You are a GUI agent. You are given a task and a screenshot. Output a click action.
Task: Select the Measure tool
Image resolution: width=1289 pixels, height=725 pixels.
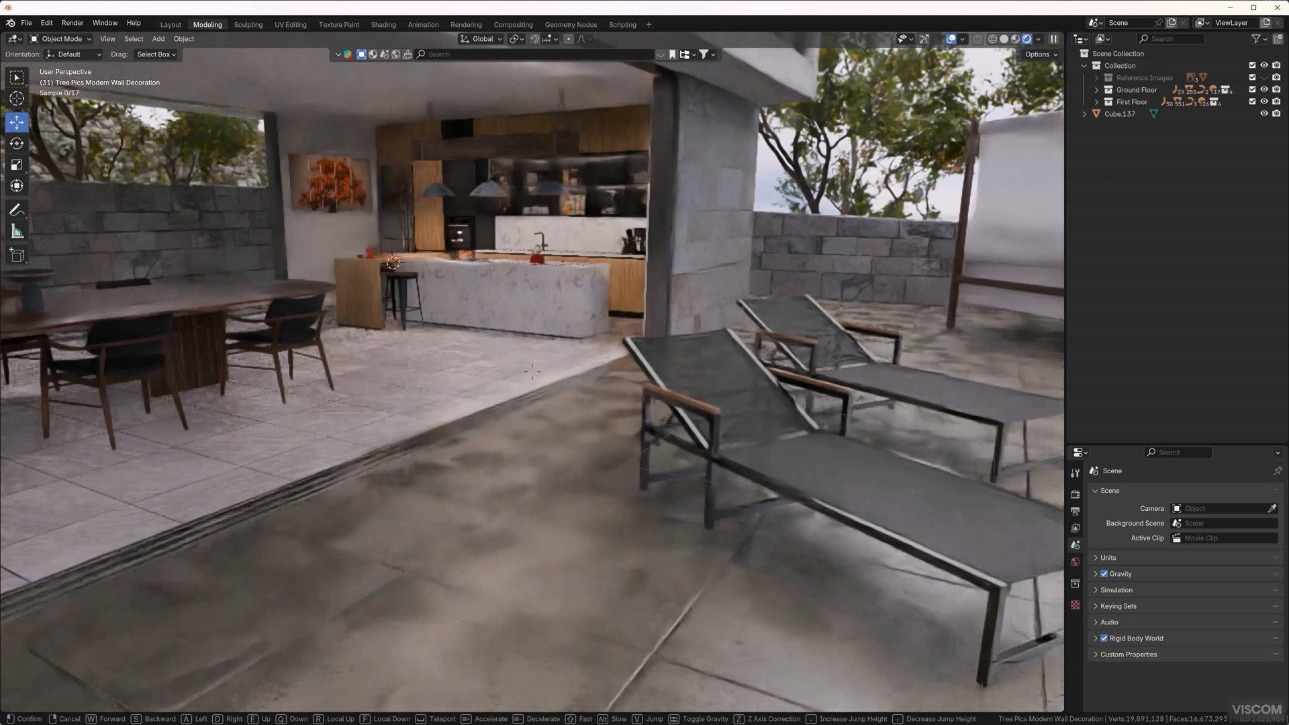click(17, 232)
